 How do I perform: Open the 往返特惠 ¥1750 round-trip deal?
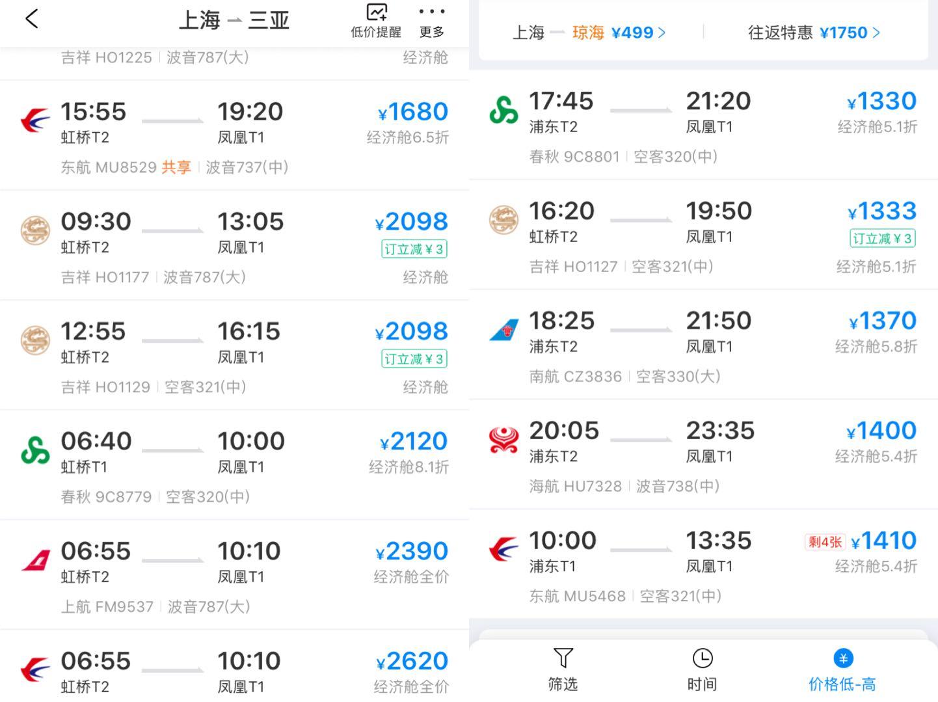point(813,33)
